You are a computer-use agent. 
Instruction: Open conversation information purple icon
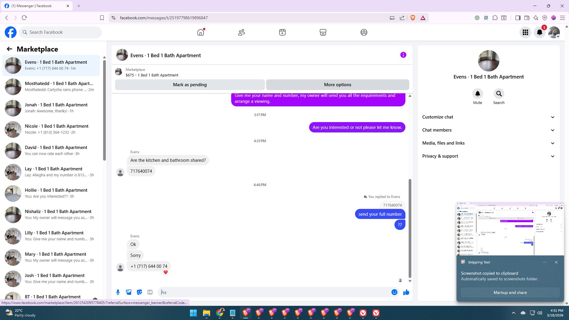click(403, 55)
